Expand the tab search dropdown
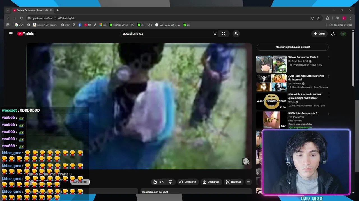 (x=8, y=10)
